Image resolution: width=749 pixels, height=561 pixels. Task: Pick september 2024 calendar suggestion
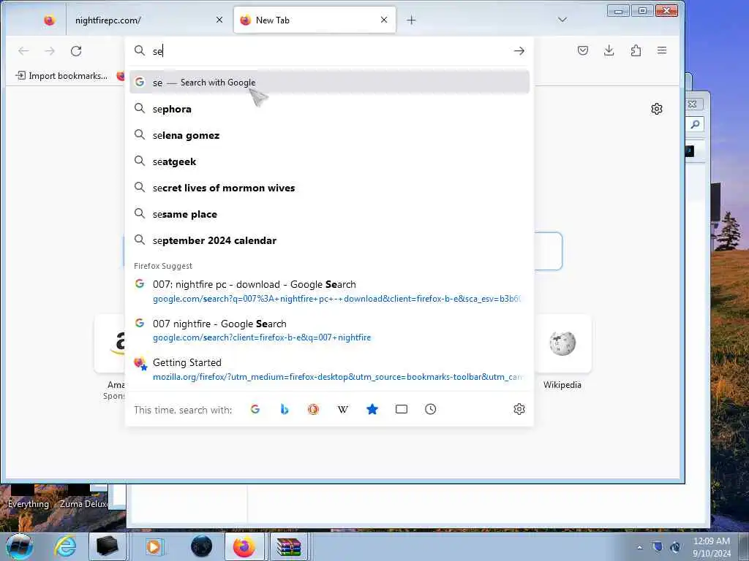pos(330,240)
